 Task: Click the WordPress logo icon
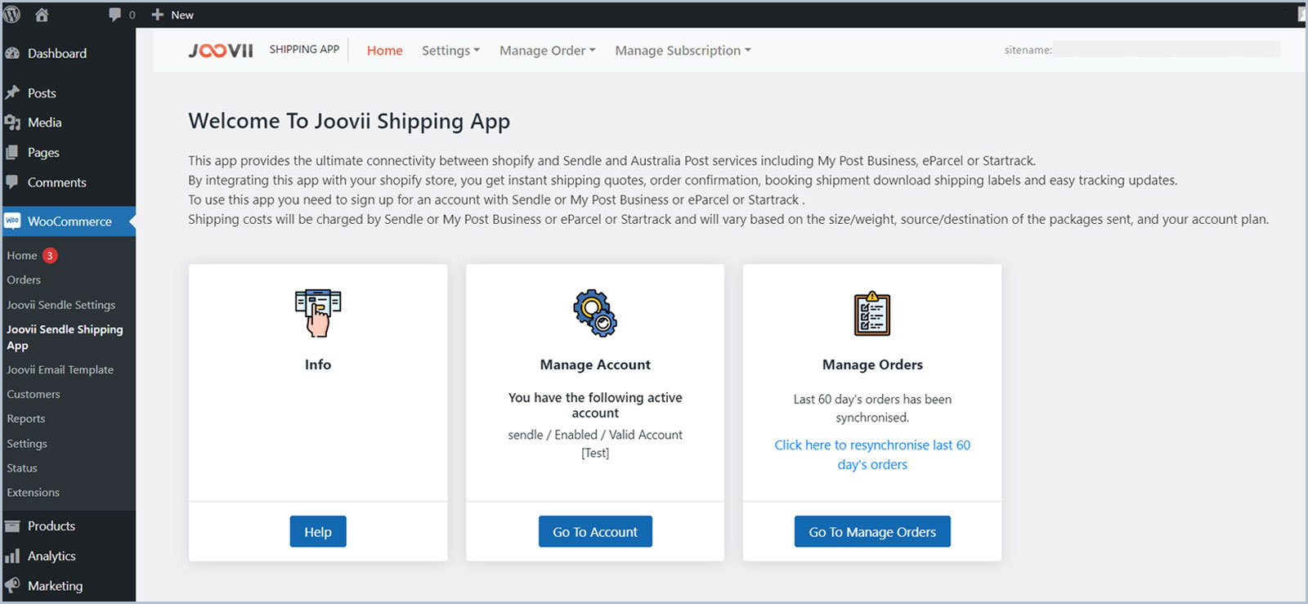click(12, 15)
